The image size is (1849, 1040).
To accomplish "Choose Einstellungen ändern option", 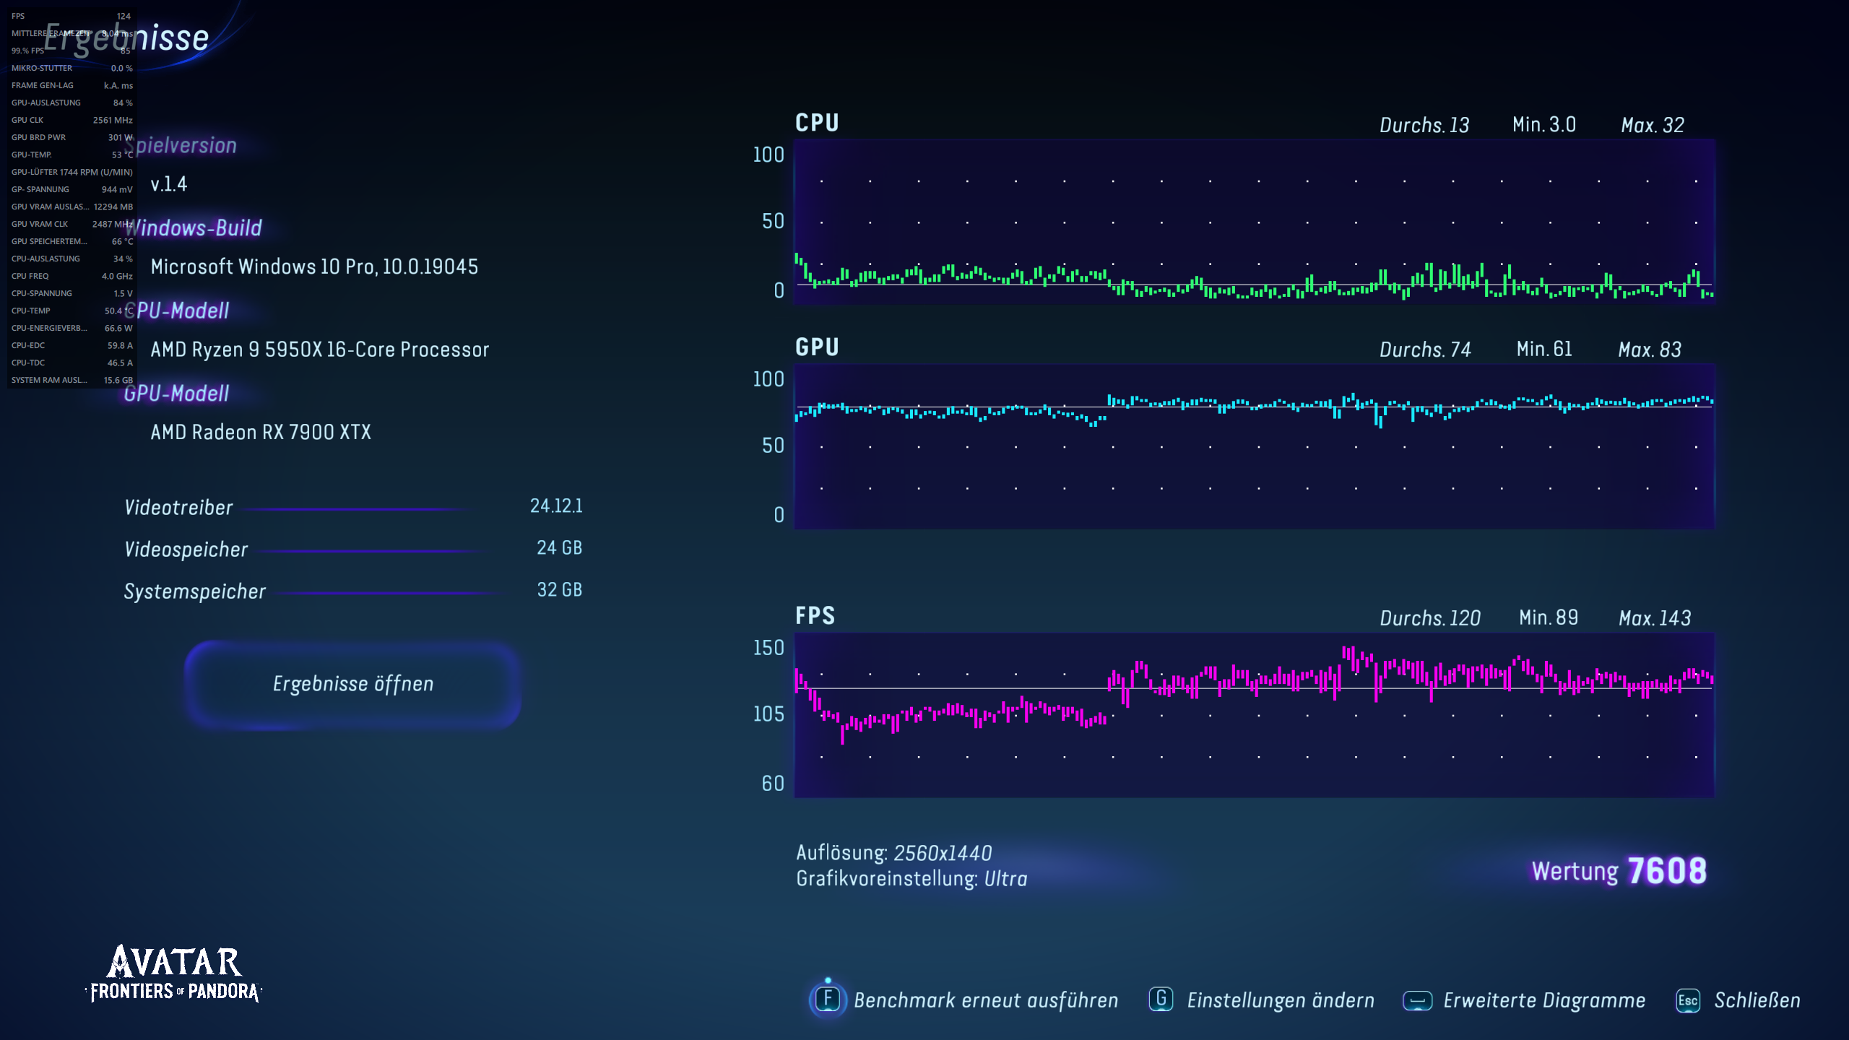I will coord(1280,1000).
